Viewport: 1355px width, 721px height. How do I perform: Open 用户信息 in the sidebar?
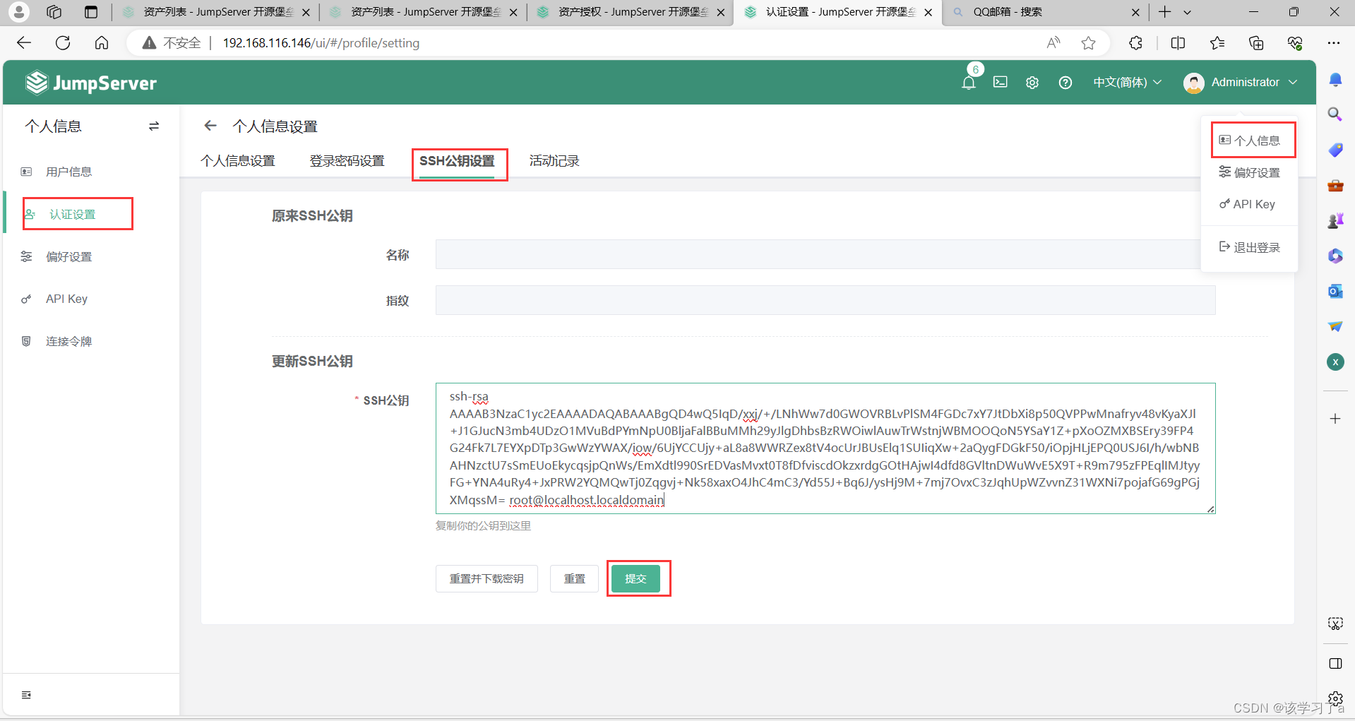[x=68, y=172]
